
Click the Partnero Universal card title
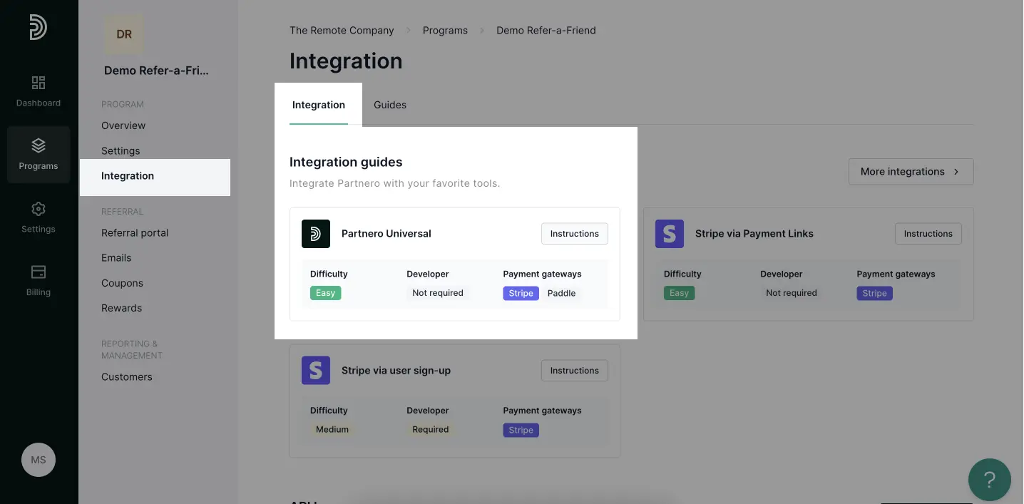coord(386,234)
